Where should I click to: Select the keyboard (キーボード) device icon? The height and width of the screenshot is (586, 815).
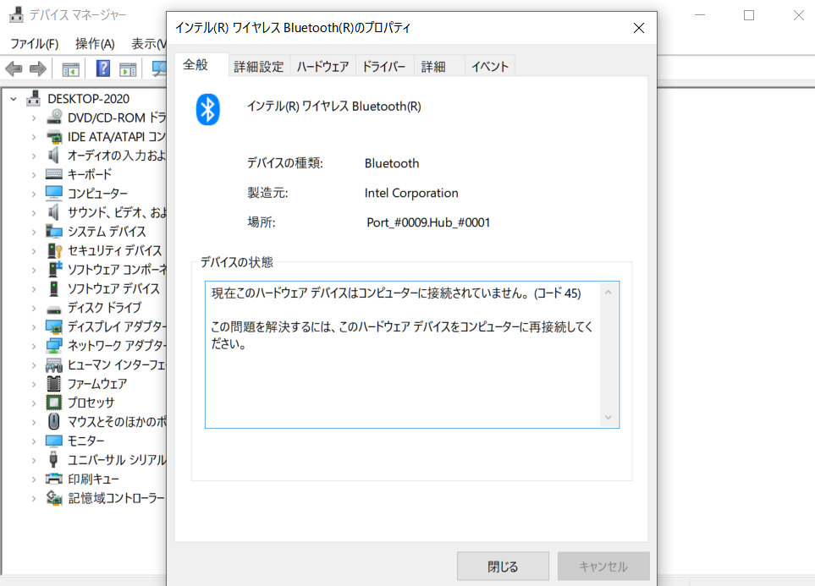click(54, 174)
